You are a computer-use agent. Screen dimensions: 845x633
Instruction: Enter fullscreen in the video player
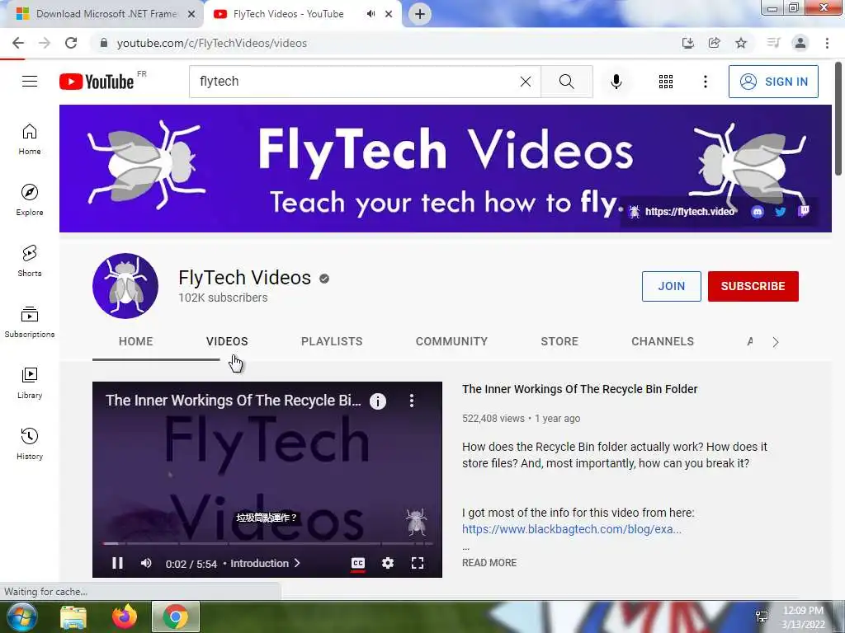(417, 563)
